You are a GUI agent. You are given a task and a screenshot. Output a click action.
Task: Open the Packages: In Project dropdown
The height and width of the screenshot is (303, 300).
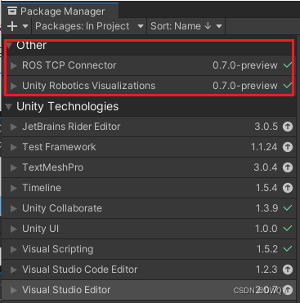pyautogui.click(x=89, y=26)
